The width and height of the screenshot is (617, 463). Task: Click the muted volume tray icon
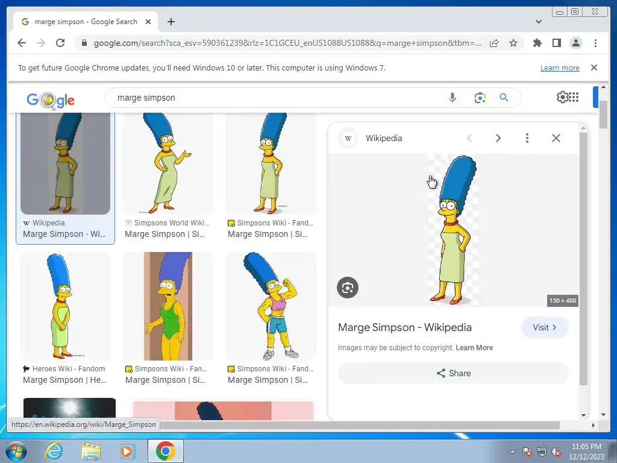[556, 452]
